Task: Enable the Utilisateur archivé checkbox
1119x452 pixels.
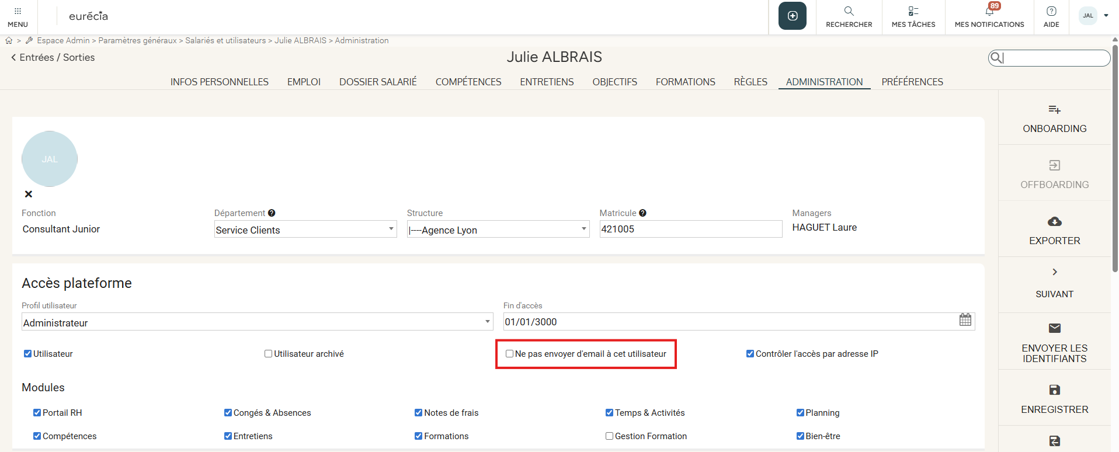Action: tap(269, 354)
